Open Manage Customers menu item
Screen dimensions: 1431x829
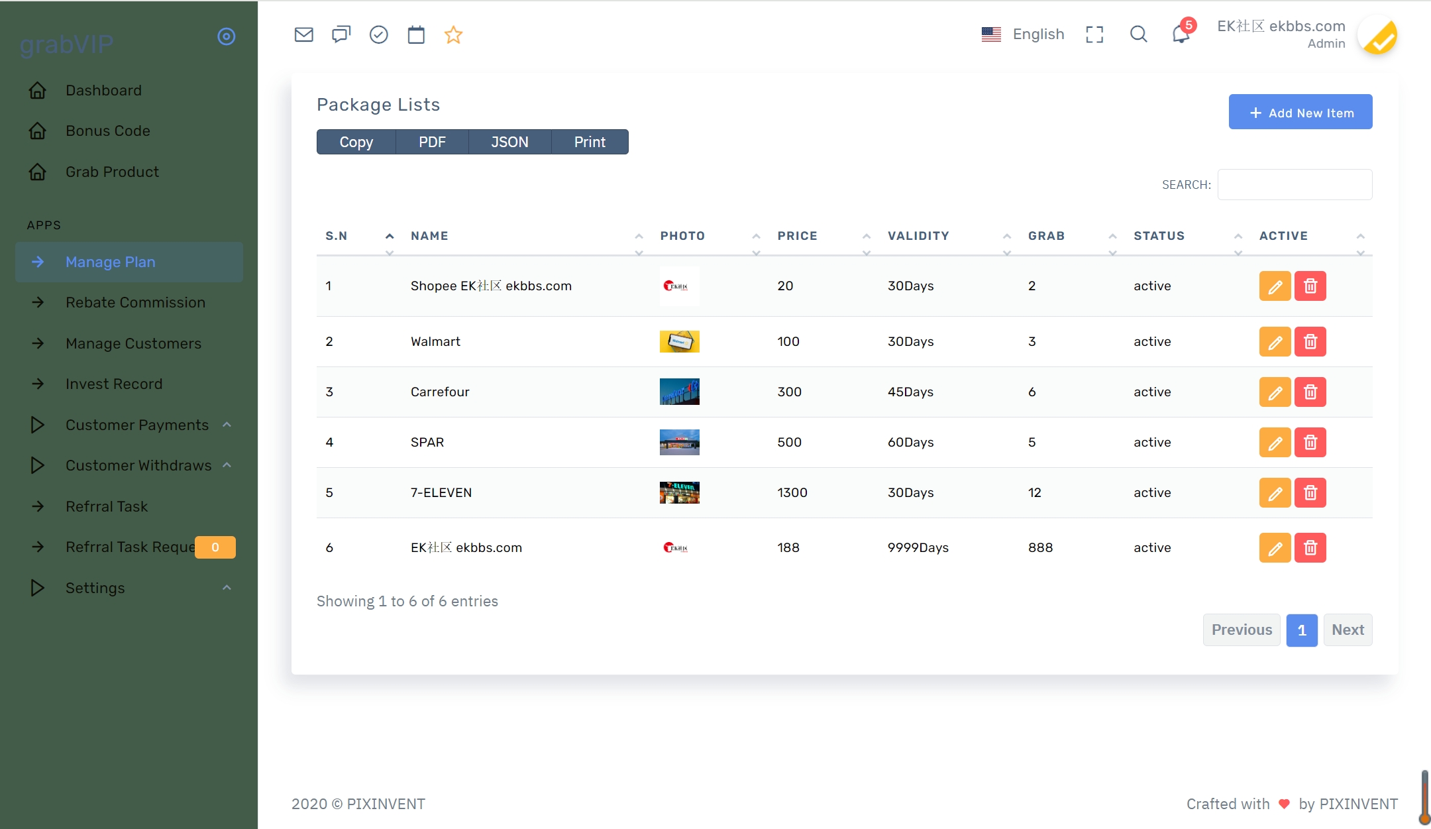(x=129, y=343)
